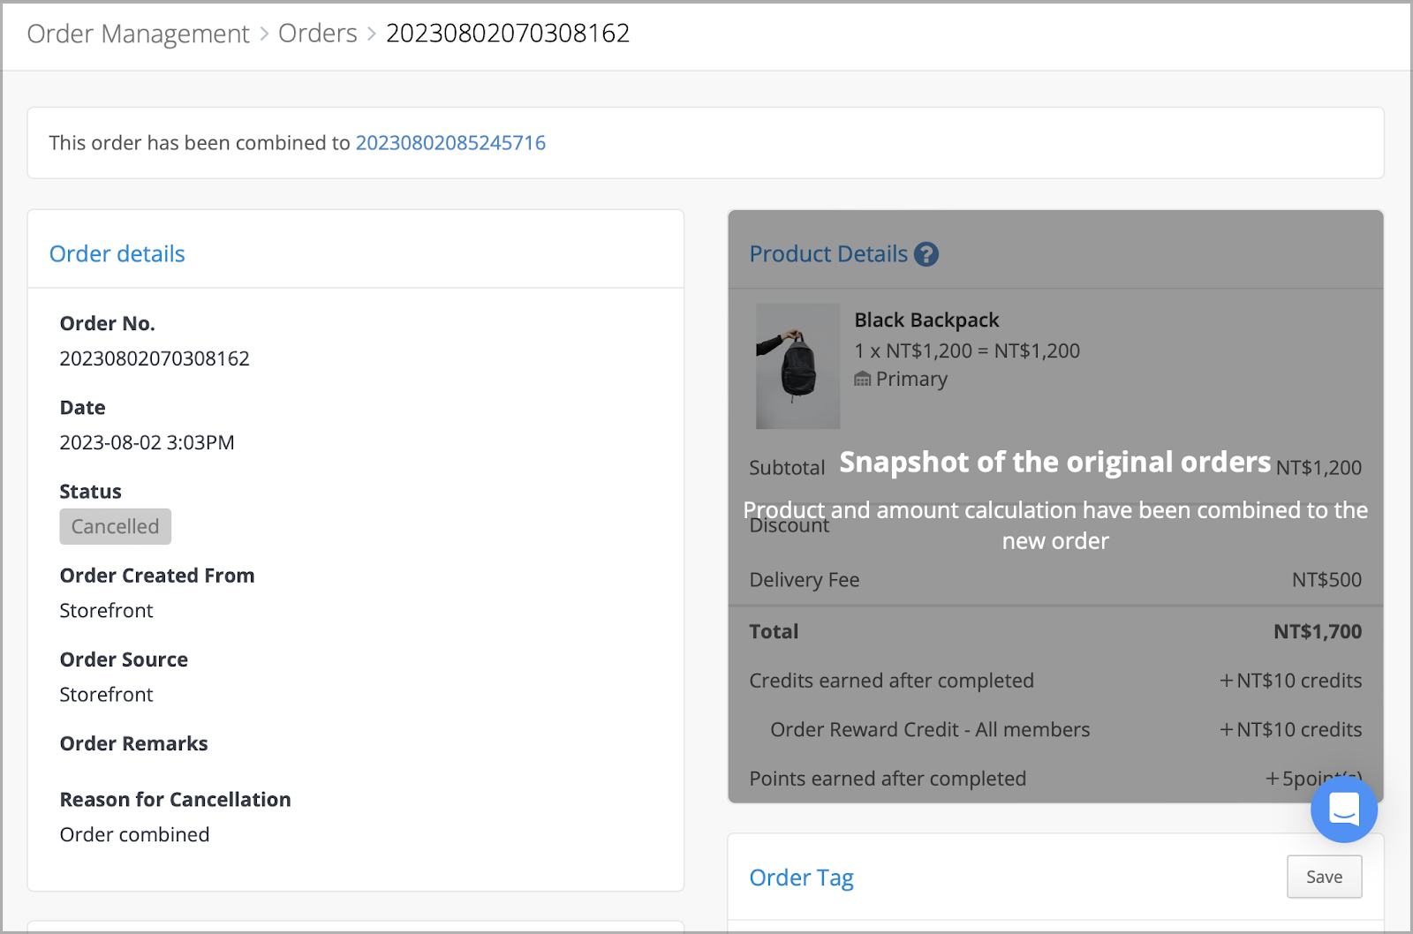The image size is (1413, 934).
Task: Click the Delivery Fee label
Action: point(805,580)
